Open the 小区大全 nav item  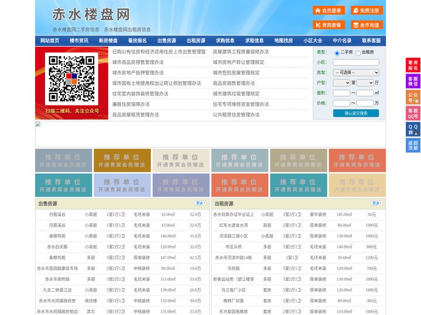[x=313, y=41]
